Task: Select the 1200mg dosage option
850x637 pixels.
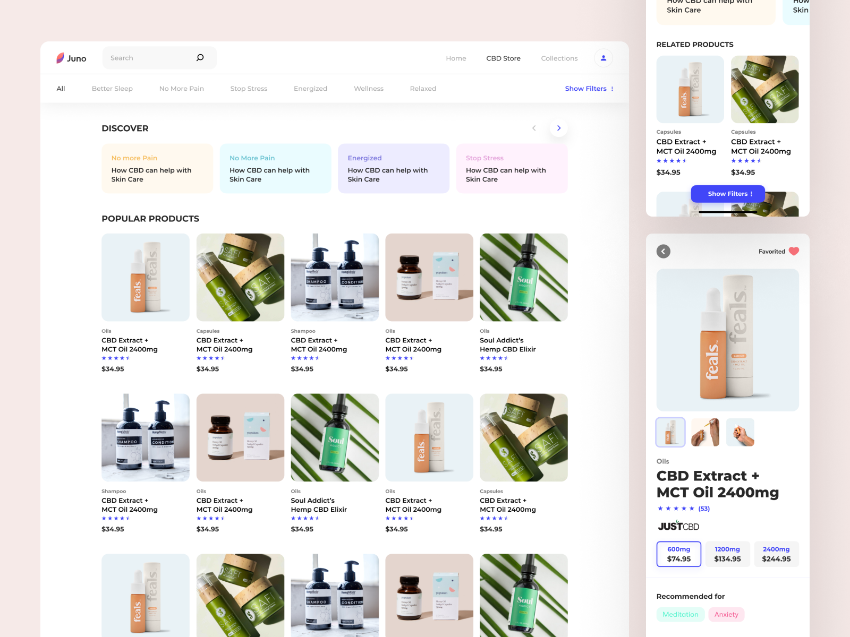Action: coord(727,554)
